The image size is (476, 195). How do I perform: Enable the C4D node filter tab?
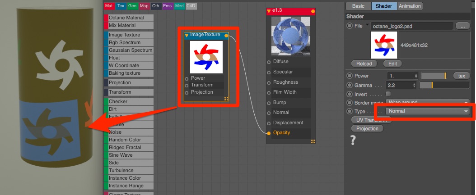click(x=191, y=6)
